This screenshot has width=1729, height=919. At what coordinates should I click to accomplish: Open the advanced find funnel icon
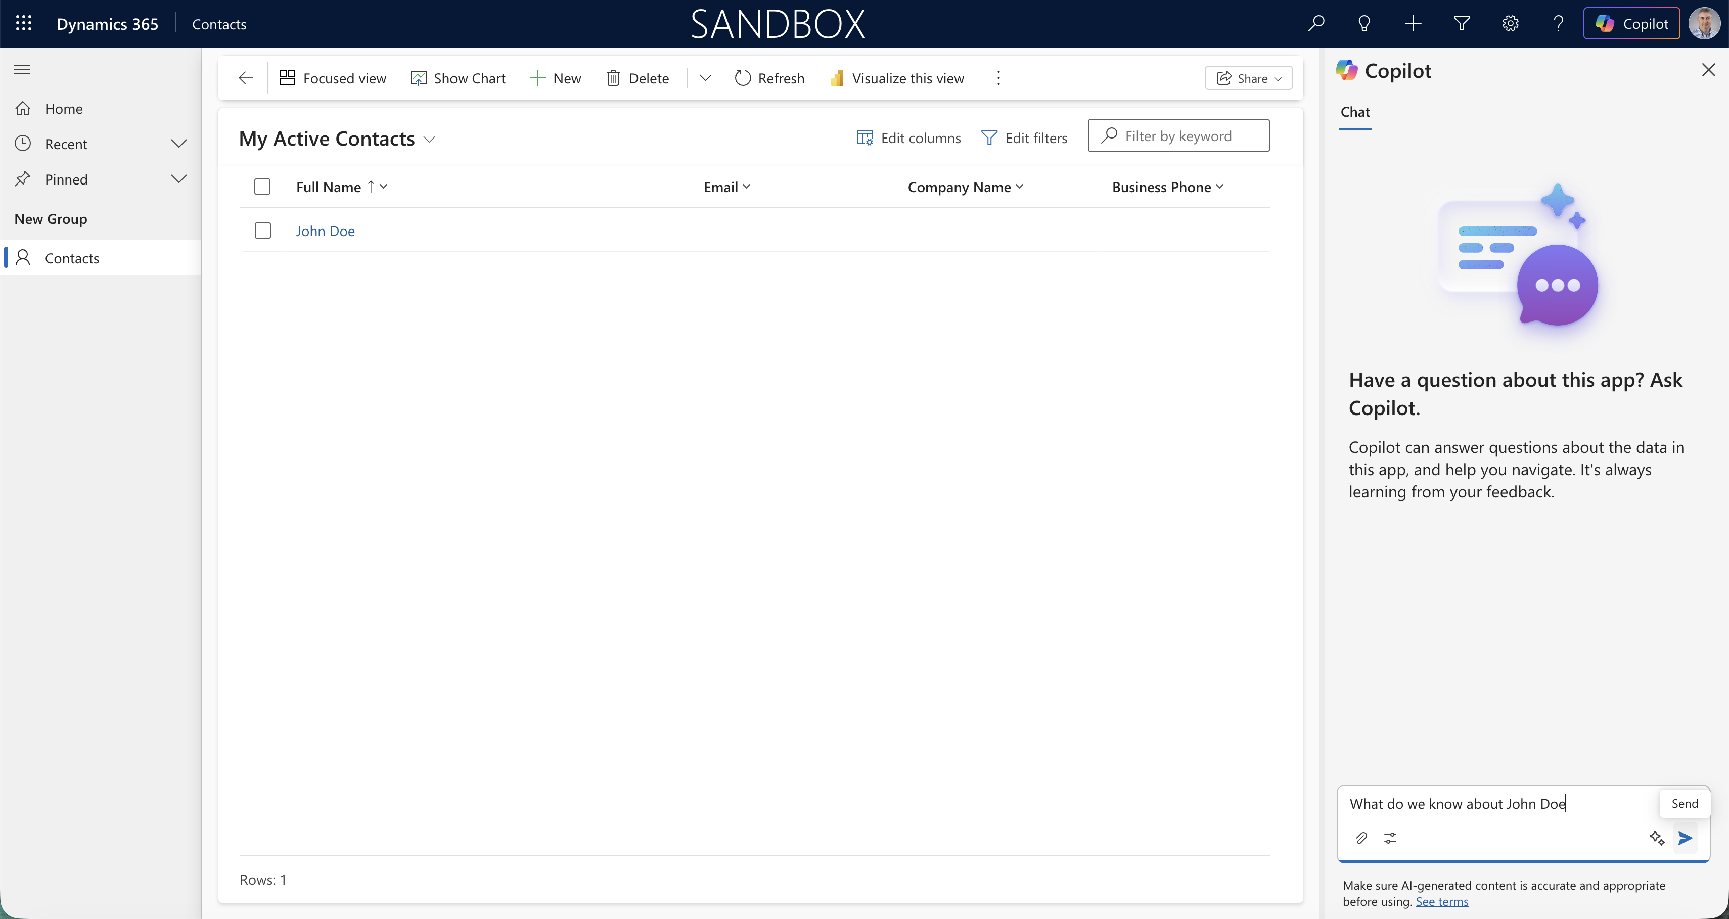[1461, 23]
